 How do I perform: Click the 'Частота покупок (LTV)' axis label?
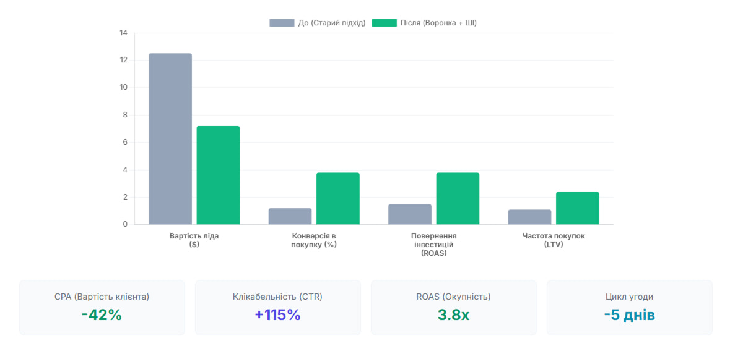[554, 240]
